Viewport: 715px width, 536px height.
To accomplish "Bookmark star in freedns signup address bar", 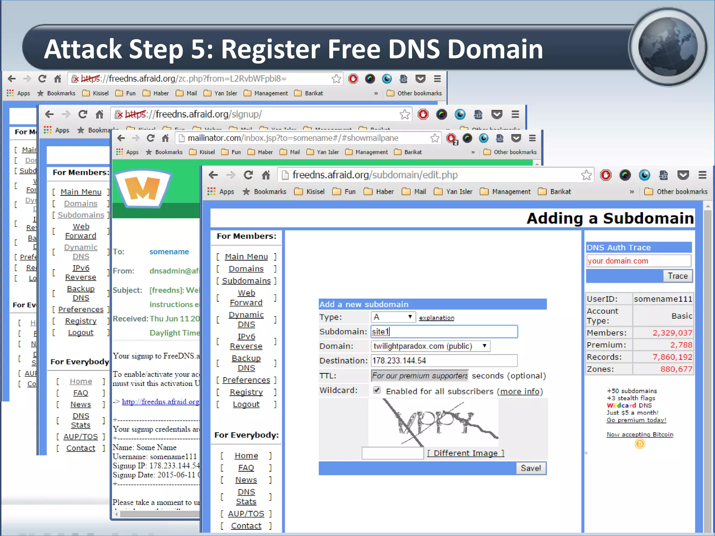I will (x=405, y=114).
